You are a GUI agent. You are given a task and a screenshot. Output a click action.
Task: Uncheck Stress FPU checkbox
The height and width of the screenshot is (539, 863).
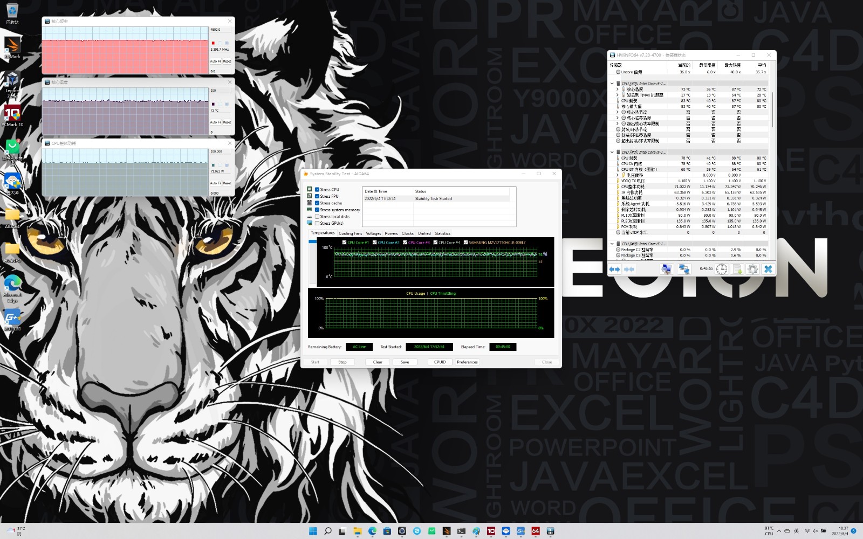(317, 196)
